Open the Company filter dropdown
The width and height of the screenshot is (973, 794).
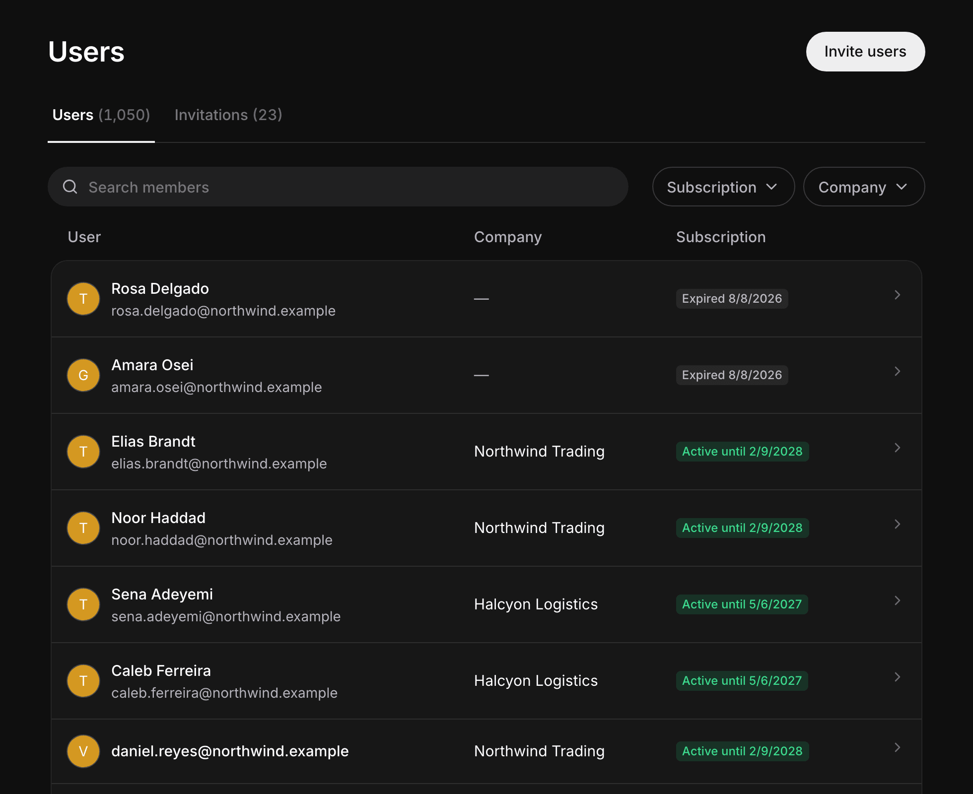pyautogui.click(x=864, y=187)
